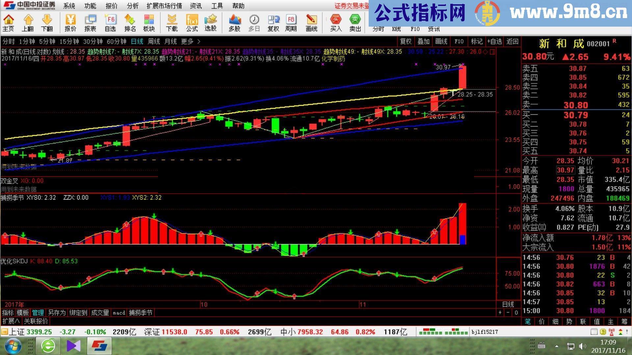Add stock to watchlist via +自选 button
632x355 pixels.
(x=494, y=42)
